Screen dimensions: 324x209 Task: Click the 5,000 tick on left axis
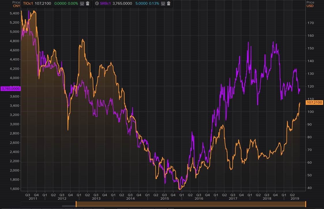pyautogui.click(x=14, y=32)
